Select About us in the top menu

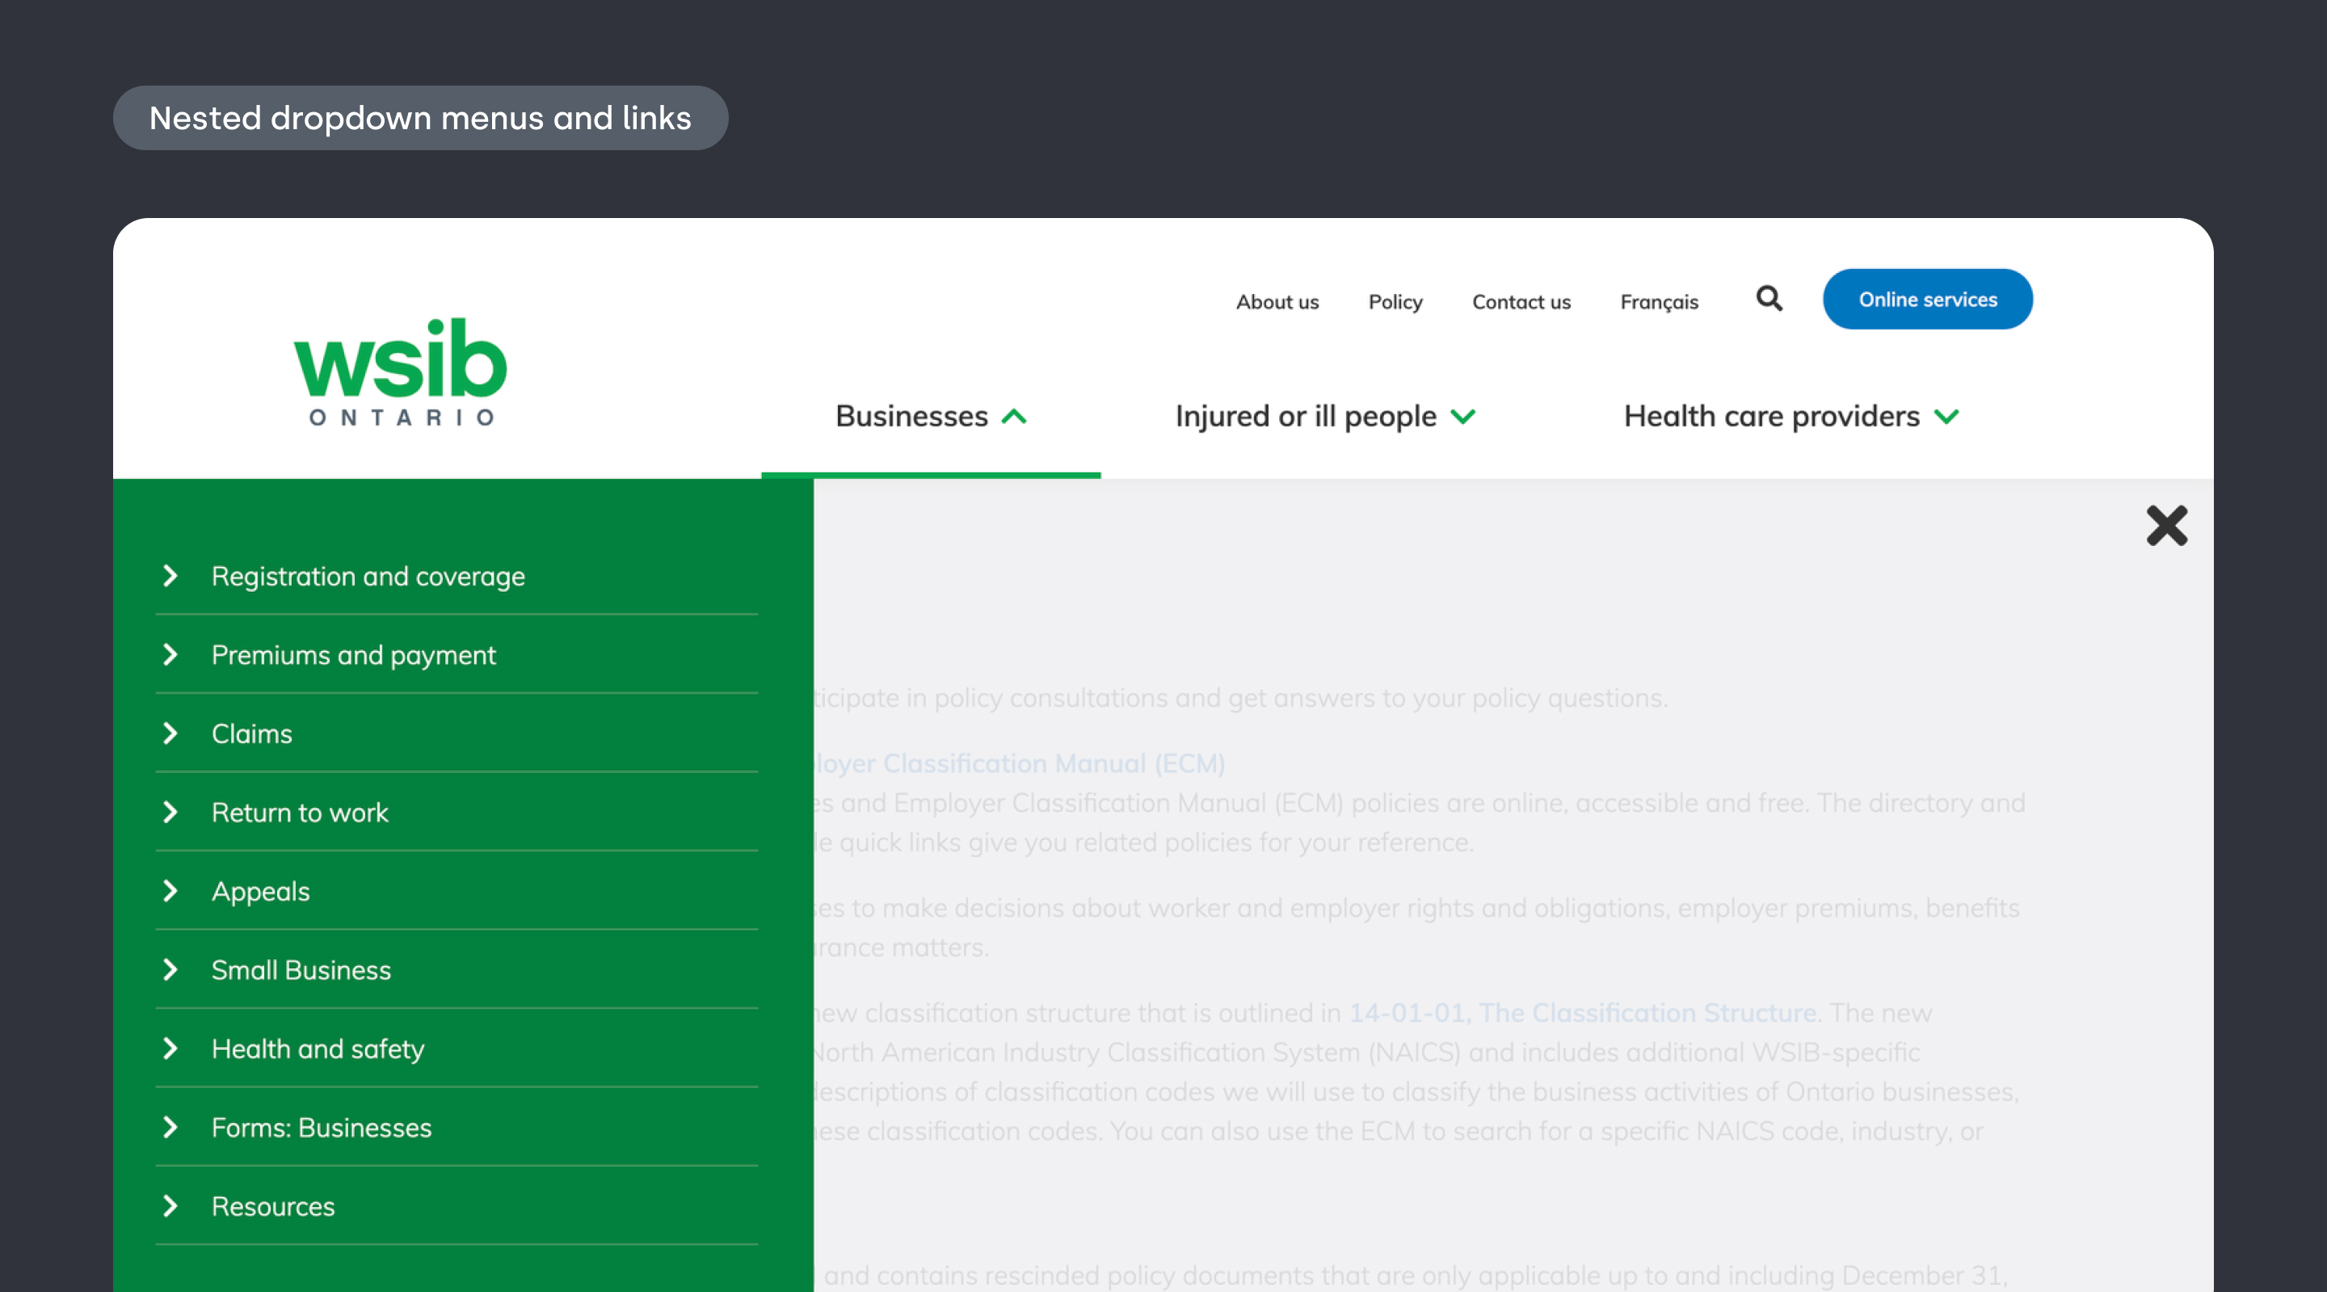point(1277,301)
